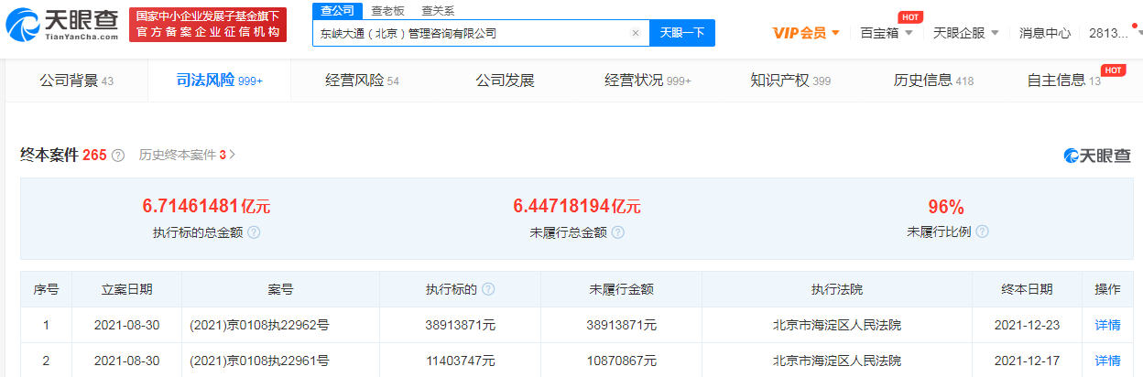Select the 查关系 search tab
The height and width of the screenshot is (377, 1143).
(x=438, y=11)
